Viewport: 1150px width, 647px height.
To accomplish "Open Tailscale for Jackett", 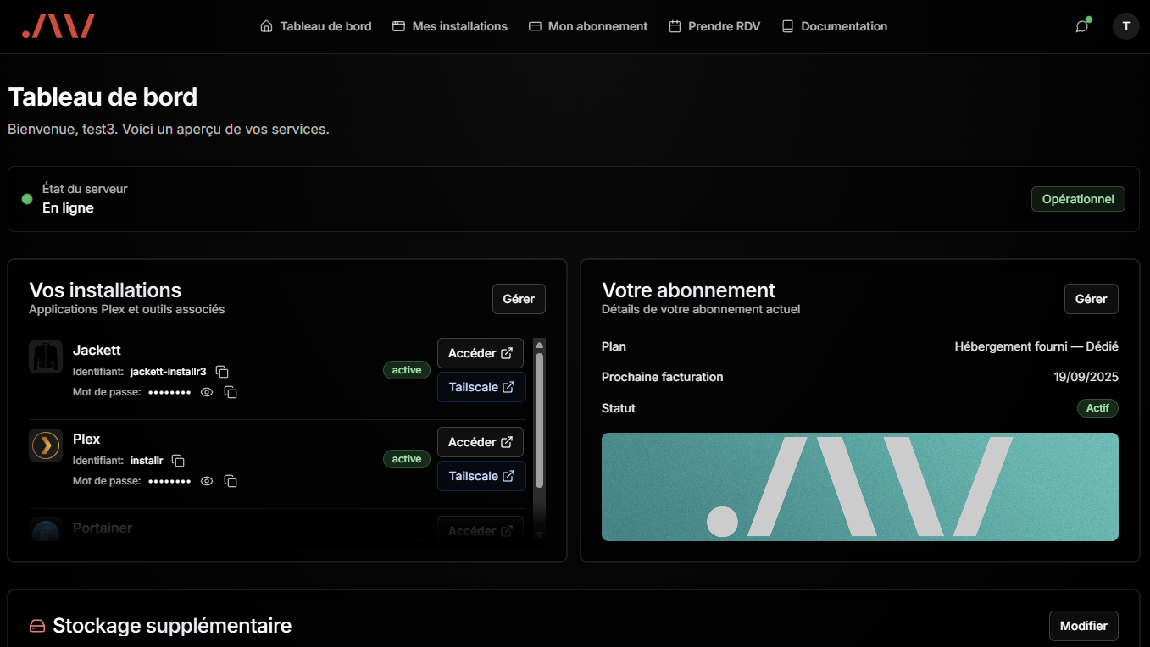I will (x=481, y=387).
